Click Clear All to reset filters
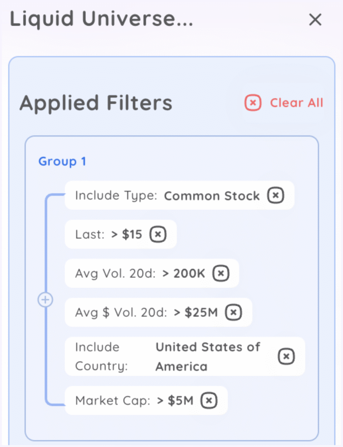This screenshot has width=343, height=447. click(x=296, y=103)
